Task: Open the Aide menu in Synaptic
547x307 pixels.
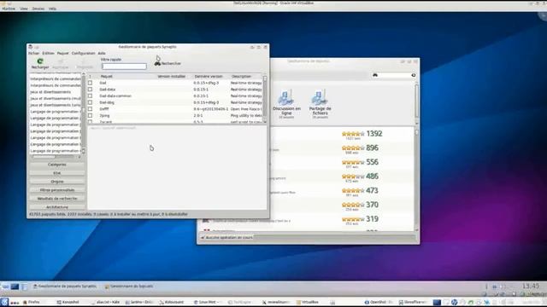Action: point(102,53)
